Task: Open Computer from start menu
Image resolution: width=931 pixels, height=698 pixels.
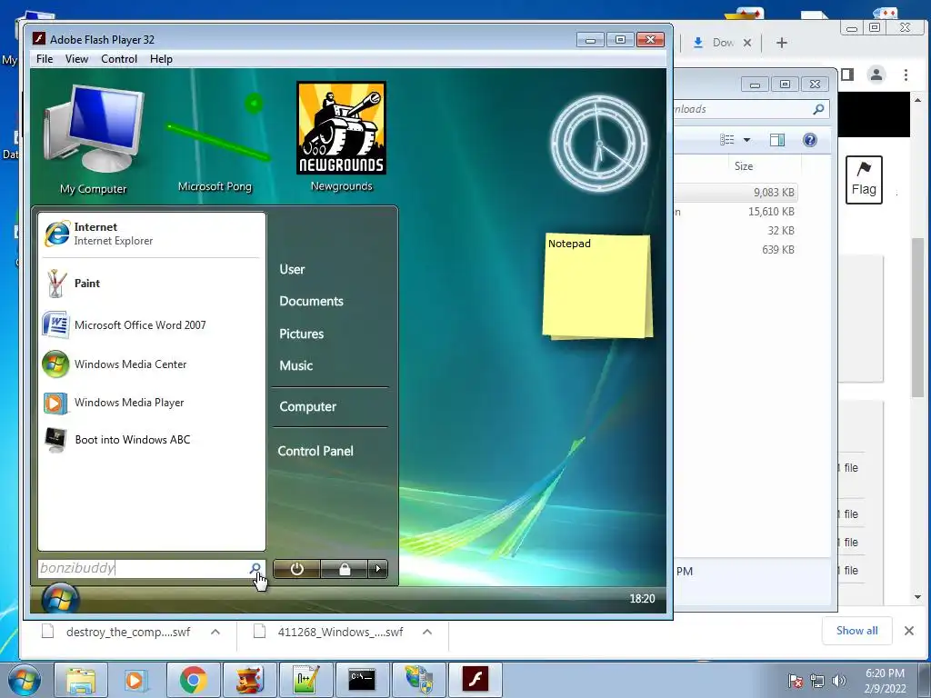Action: click(307, 406)
